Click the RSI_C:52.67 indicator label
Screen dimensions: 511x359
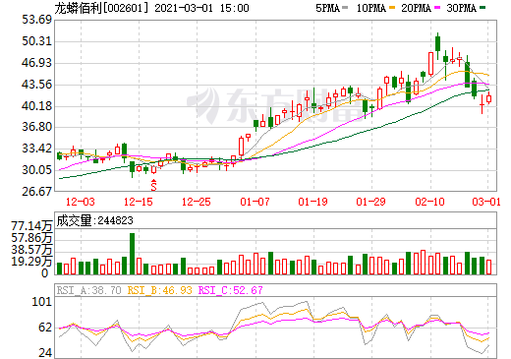pos(230,290)
